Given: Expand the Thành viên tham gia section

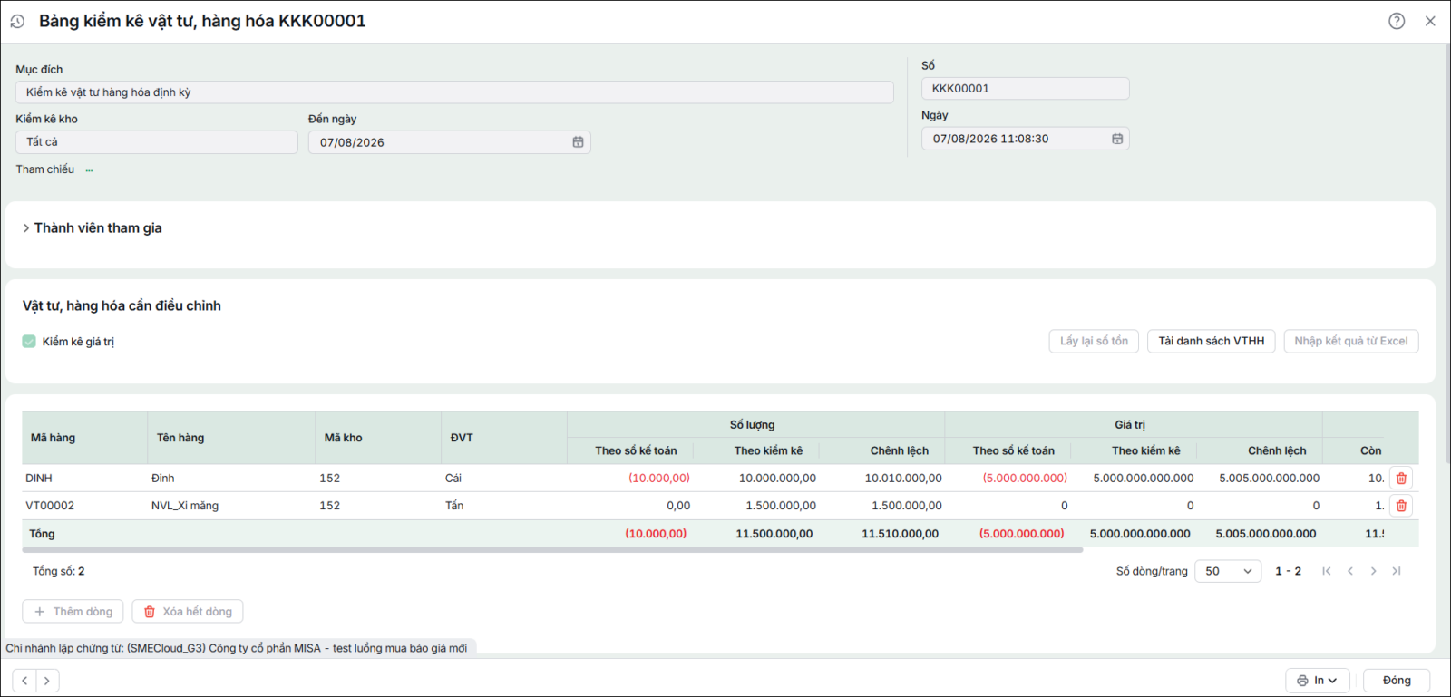Looking at the screenshot, I should 93,228.
